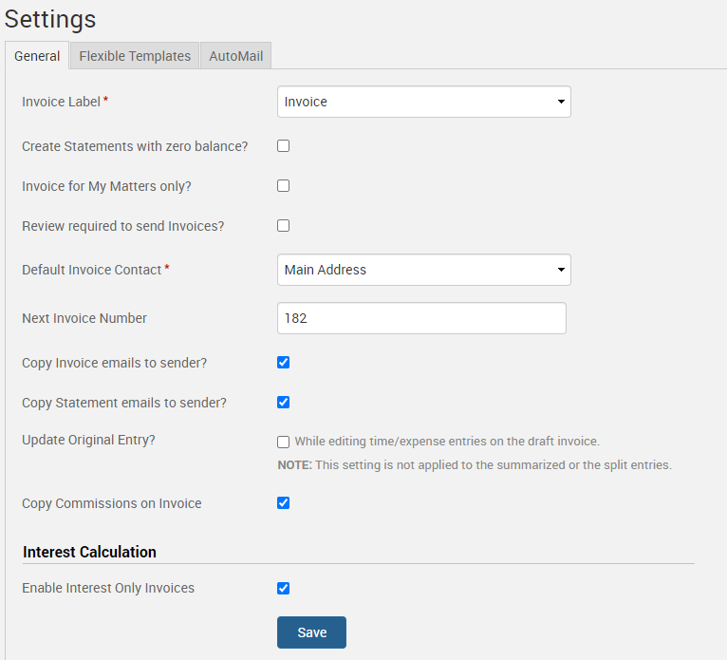The width and height of the screenshot is (727, 660).
Task: Check Invoice for My Matters only
Action: point(283,186)
